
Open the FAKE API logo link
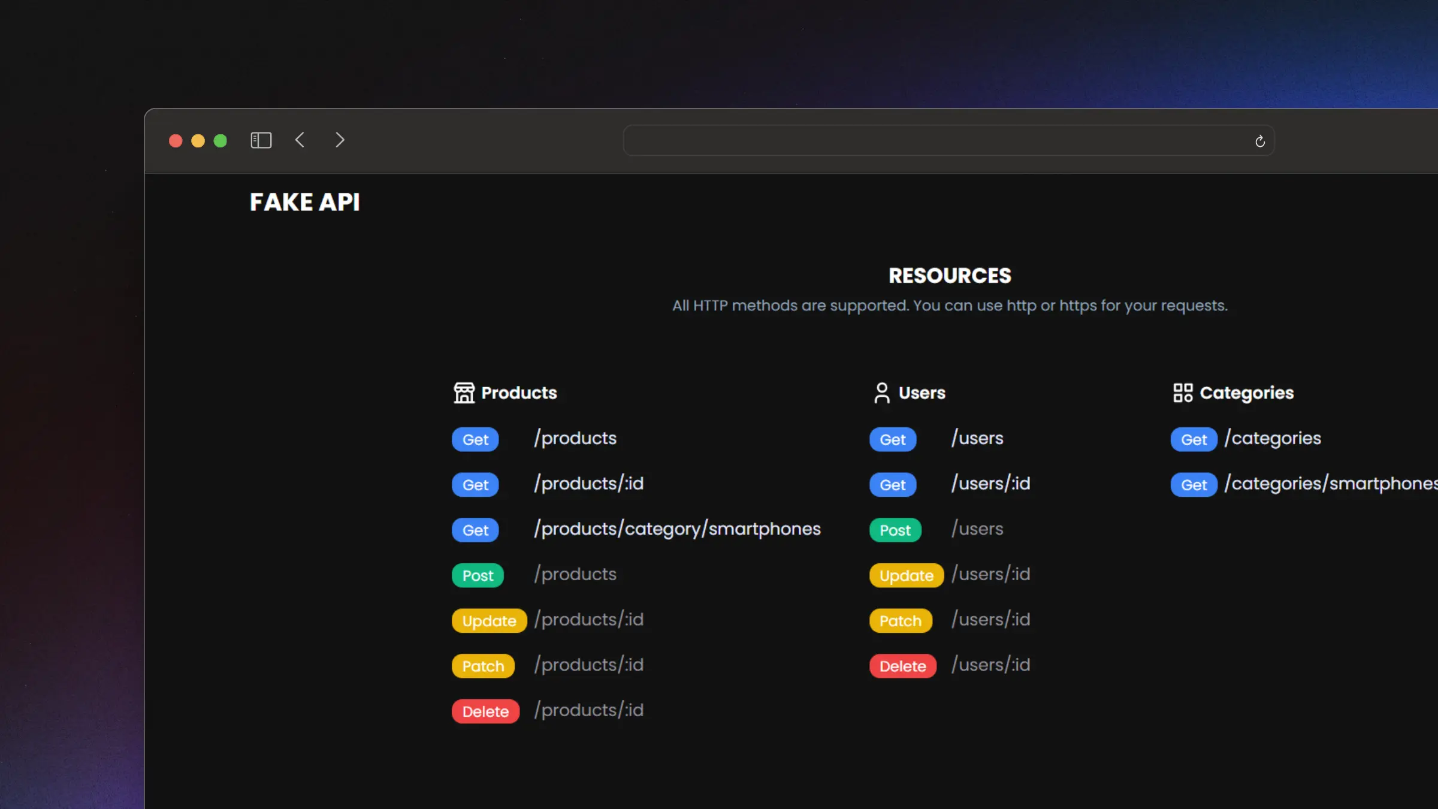305,203
